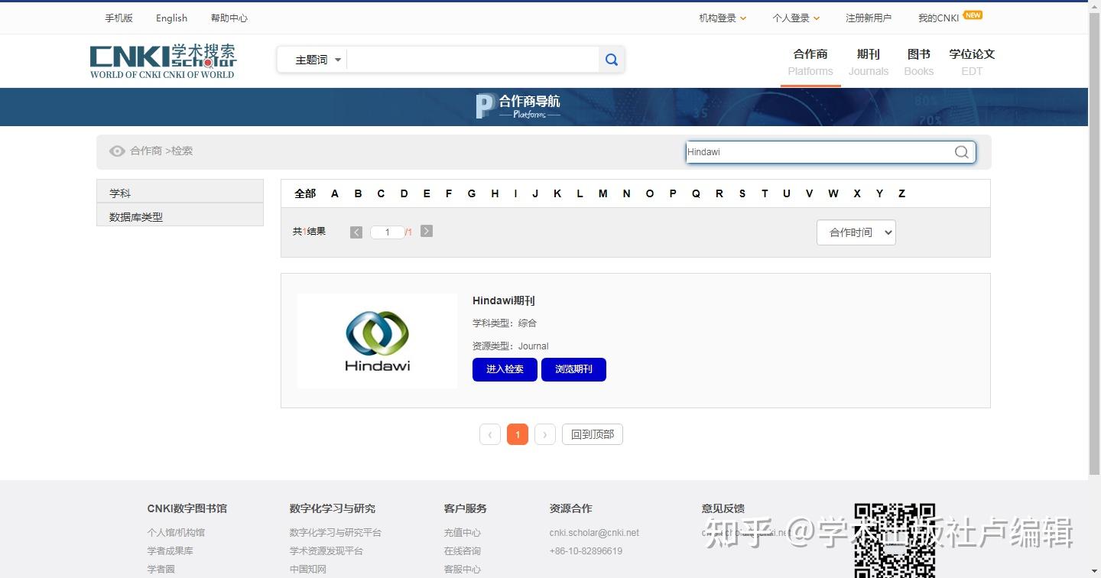The image size is (1101, 578).
Task: Open the 在线咨询 footer link
Action: point(463,550)
